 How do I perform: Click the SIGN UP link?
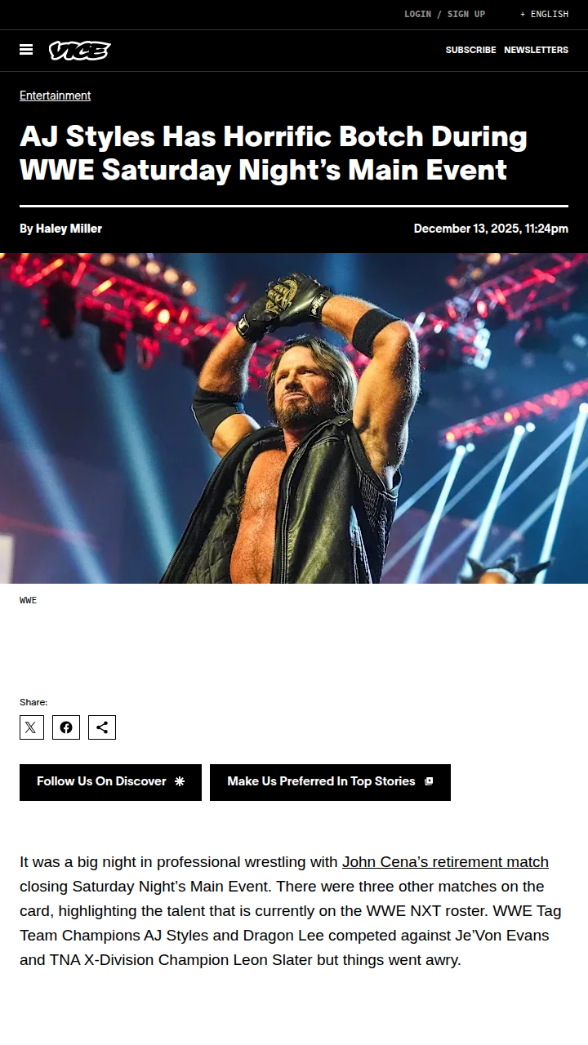(466, 14)
